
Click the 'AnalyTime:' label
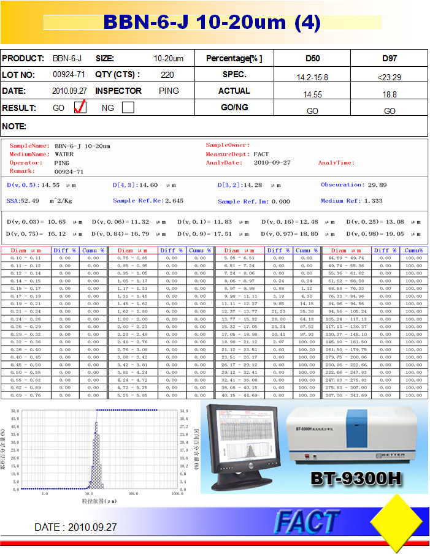click(x=336, y=162)
